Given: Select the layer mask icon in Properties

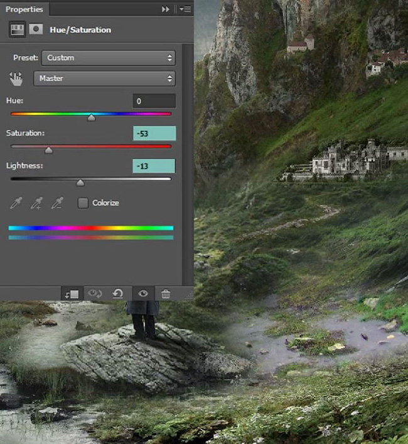Looking at the screenshot, I should [36, 29].
